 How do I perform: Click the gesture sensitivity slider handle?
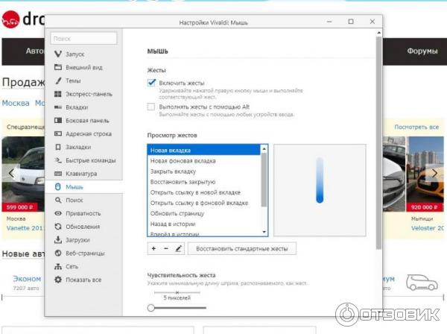pos(151,308)
